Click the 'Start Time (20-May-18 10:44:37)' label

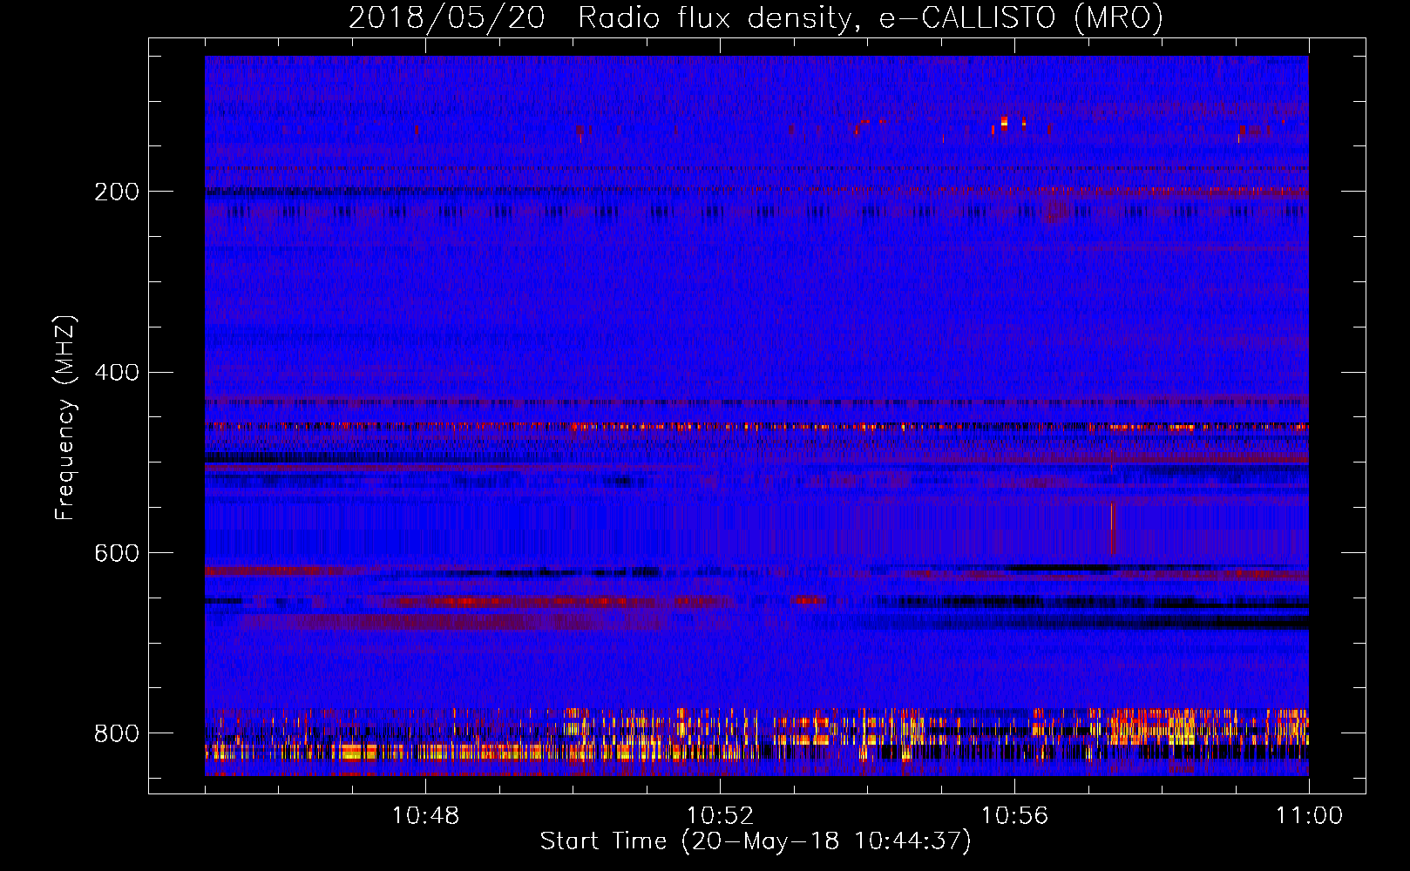(x=756, y=841)
